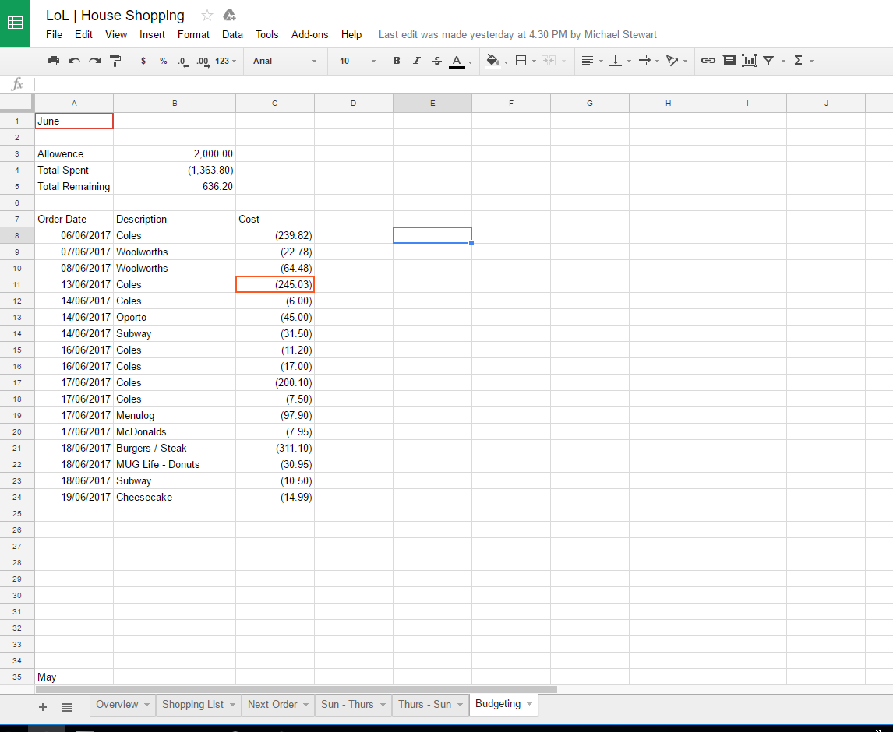Click the horizontal scrollbar

[296, 689]
